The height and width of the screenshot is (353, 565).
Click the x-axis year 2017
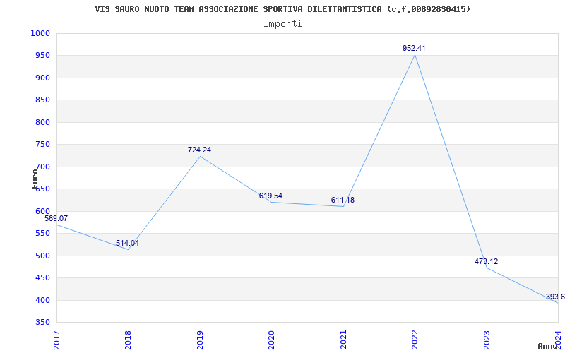56,340
